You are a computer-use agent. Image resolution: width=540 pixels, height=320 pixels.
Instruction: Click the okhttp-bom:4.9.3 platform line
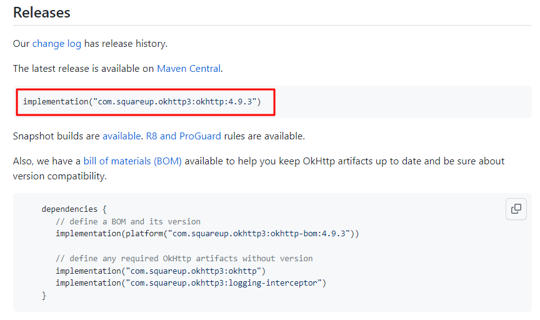tap(207, 234)
